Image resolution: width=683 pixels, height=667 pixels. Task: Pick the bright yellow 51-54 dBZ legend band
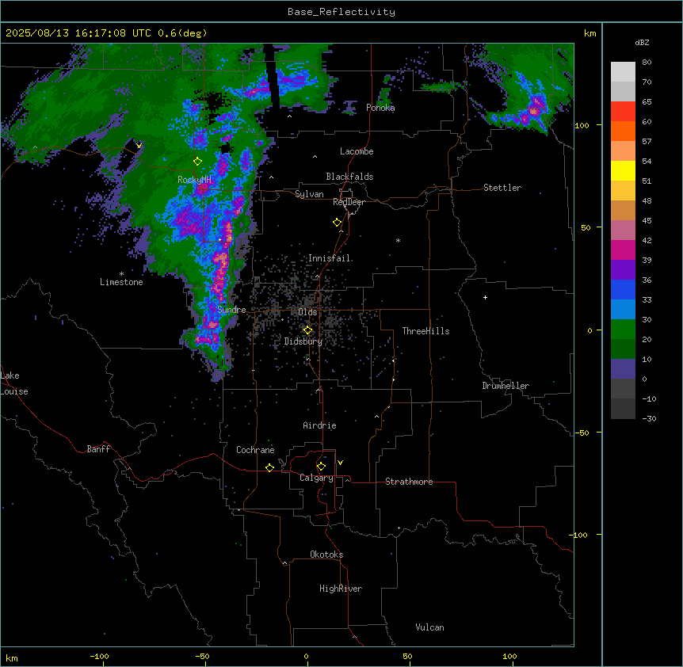click(x=623, y=170)
